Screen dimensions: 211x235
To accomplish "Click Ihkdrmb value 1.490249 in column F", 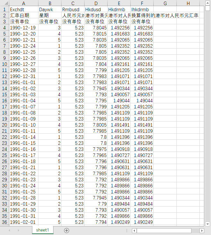I will coord(142,222).
